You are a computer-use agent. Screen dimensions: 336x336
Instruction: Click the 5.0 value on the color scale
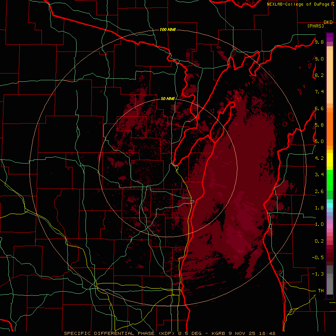pos(319,141)
